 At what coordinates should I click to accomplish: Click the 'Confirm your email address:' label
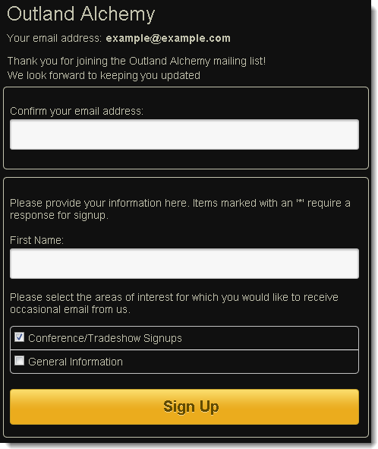tap(77, 111)
